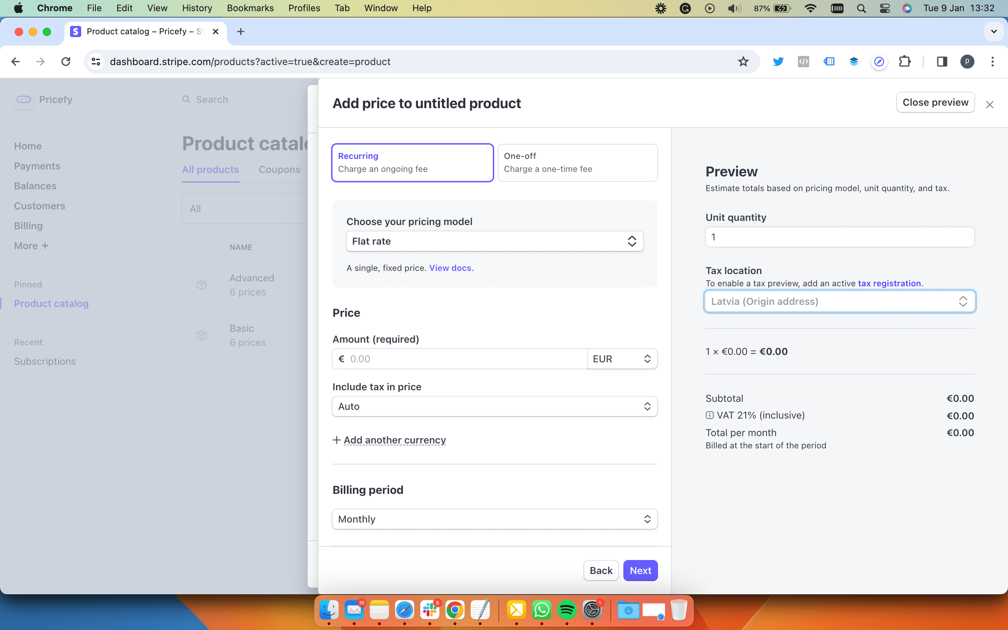
Task: Click the Grammarly icon in the menu bar
Action: 685,8
